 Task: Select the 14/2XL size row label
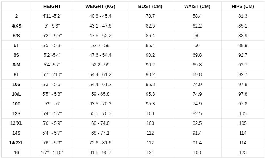16,143
